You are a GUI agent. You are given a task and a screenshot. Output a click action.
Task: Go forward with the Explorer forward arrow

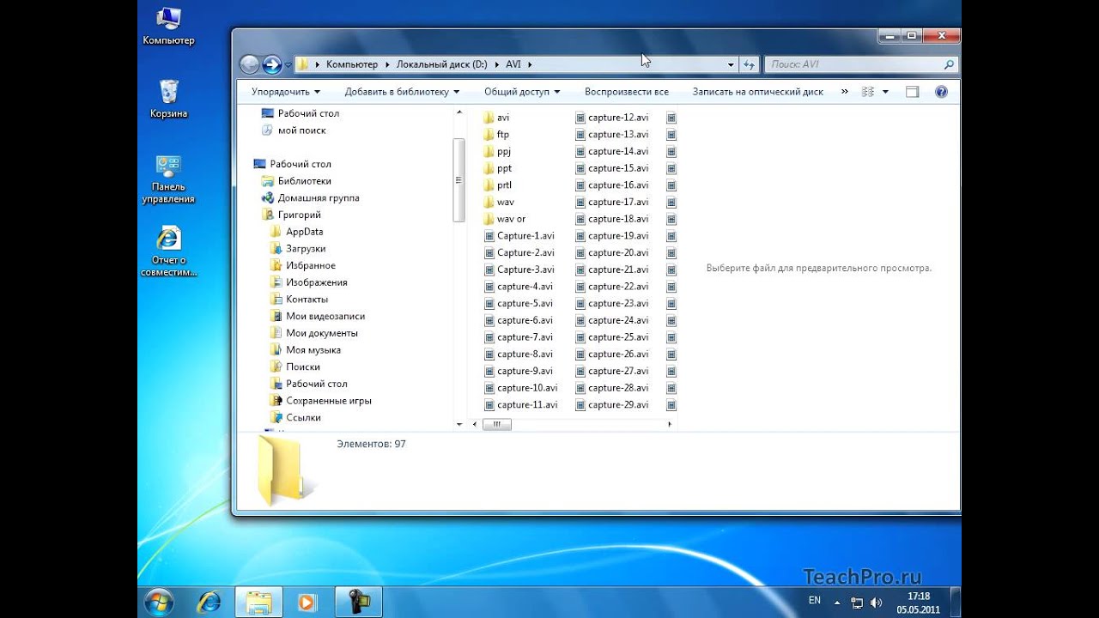272,64
